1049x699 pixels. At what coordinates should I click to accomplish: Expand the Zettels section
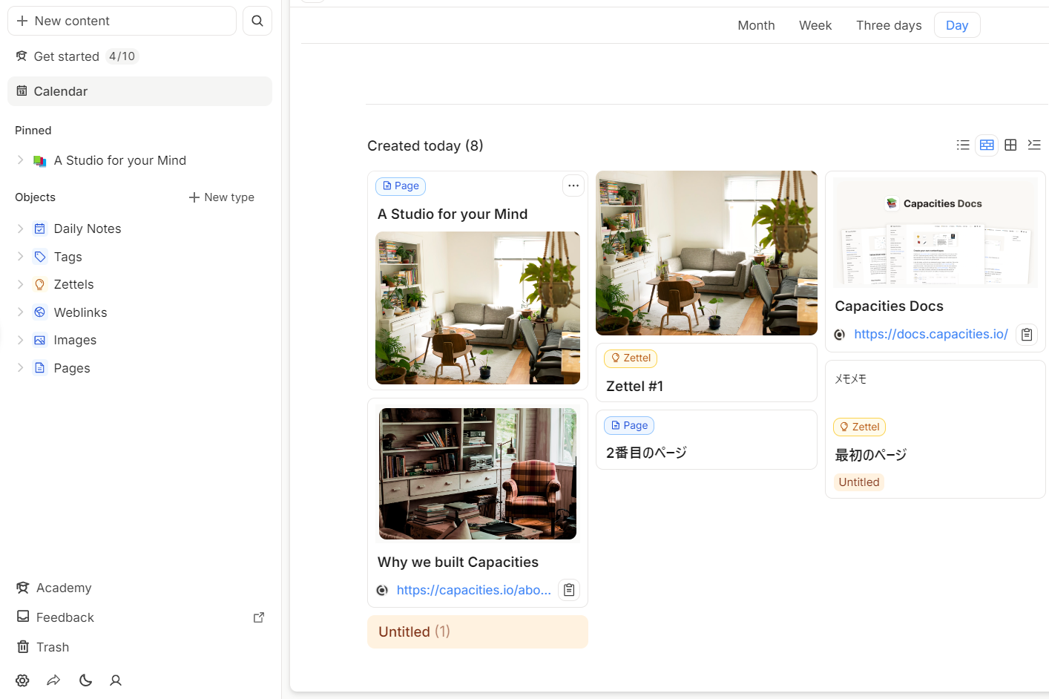coord(20,284)
